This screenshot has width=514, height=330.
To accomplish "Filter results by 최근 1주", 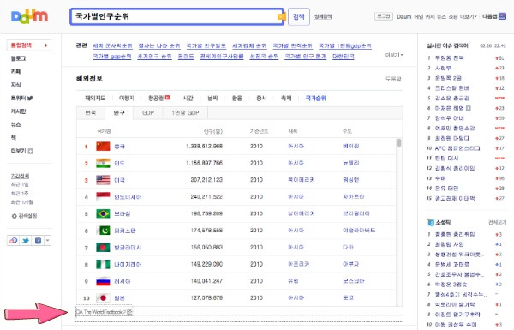I will point(20,193).
